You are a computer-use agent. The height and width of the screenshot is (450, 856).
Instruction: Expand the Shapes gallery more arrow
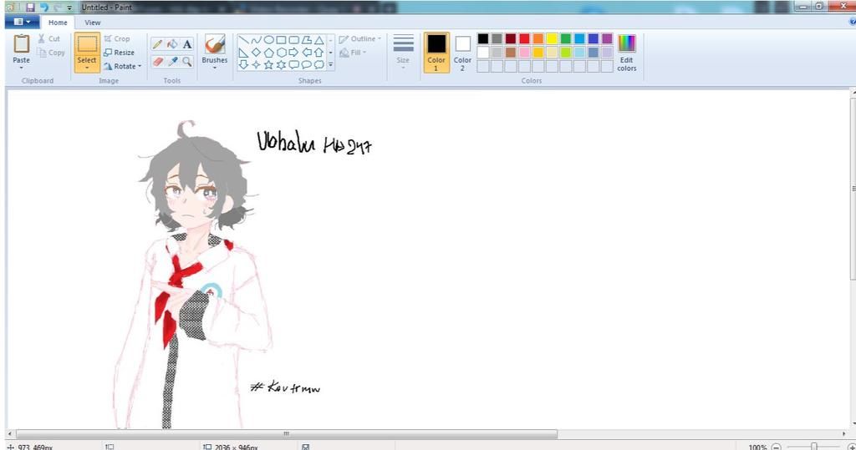click(x=330, y=64)
